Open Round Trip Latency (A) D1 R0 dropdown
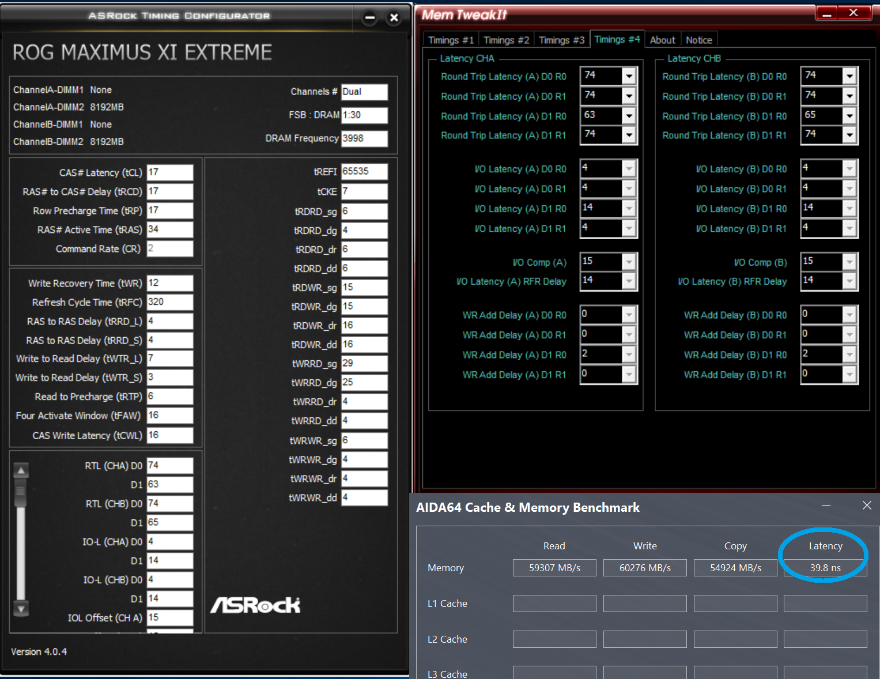 629,116
